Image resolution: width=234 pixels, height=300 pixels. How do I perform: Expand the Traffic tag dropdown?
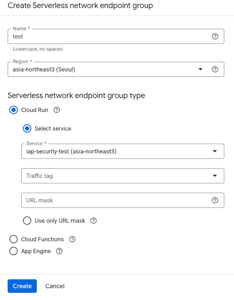pos(123,176)
